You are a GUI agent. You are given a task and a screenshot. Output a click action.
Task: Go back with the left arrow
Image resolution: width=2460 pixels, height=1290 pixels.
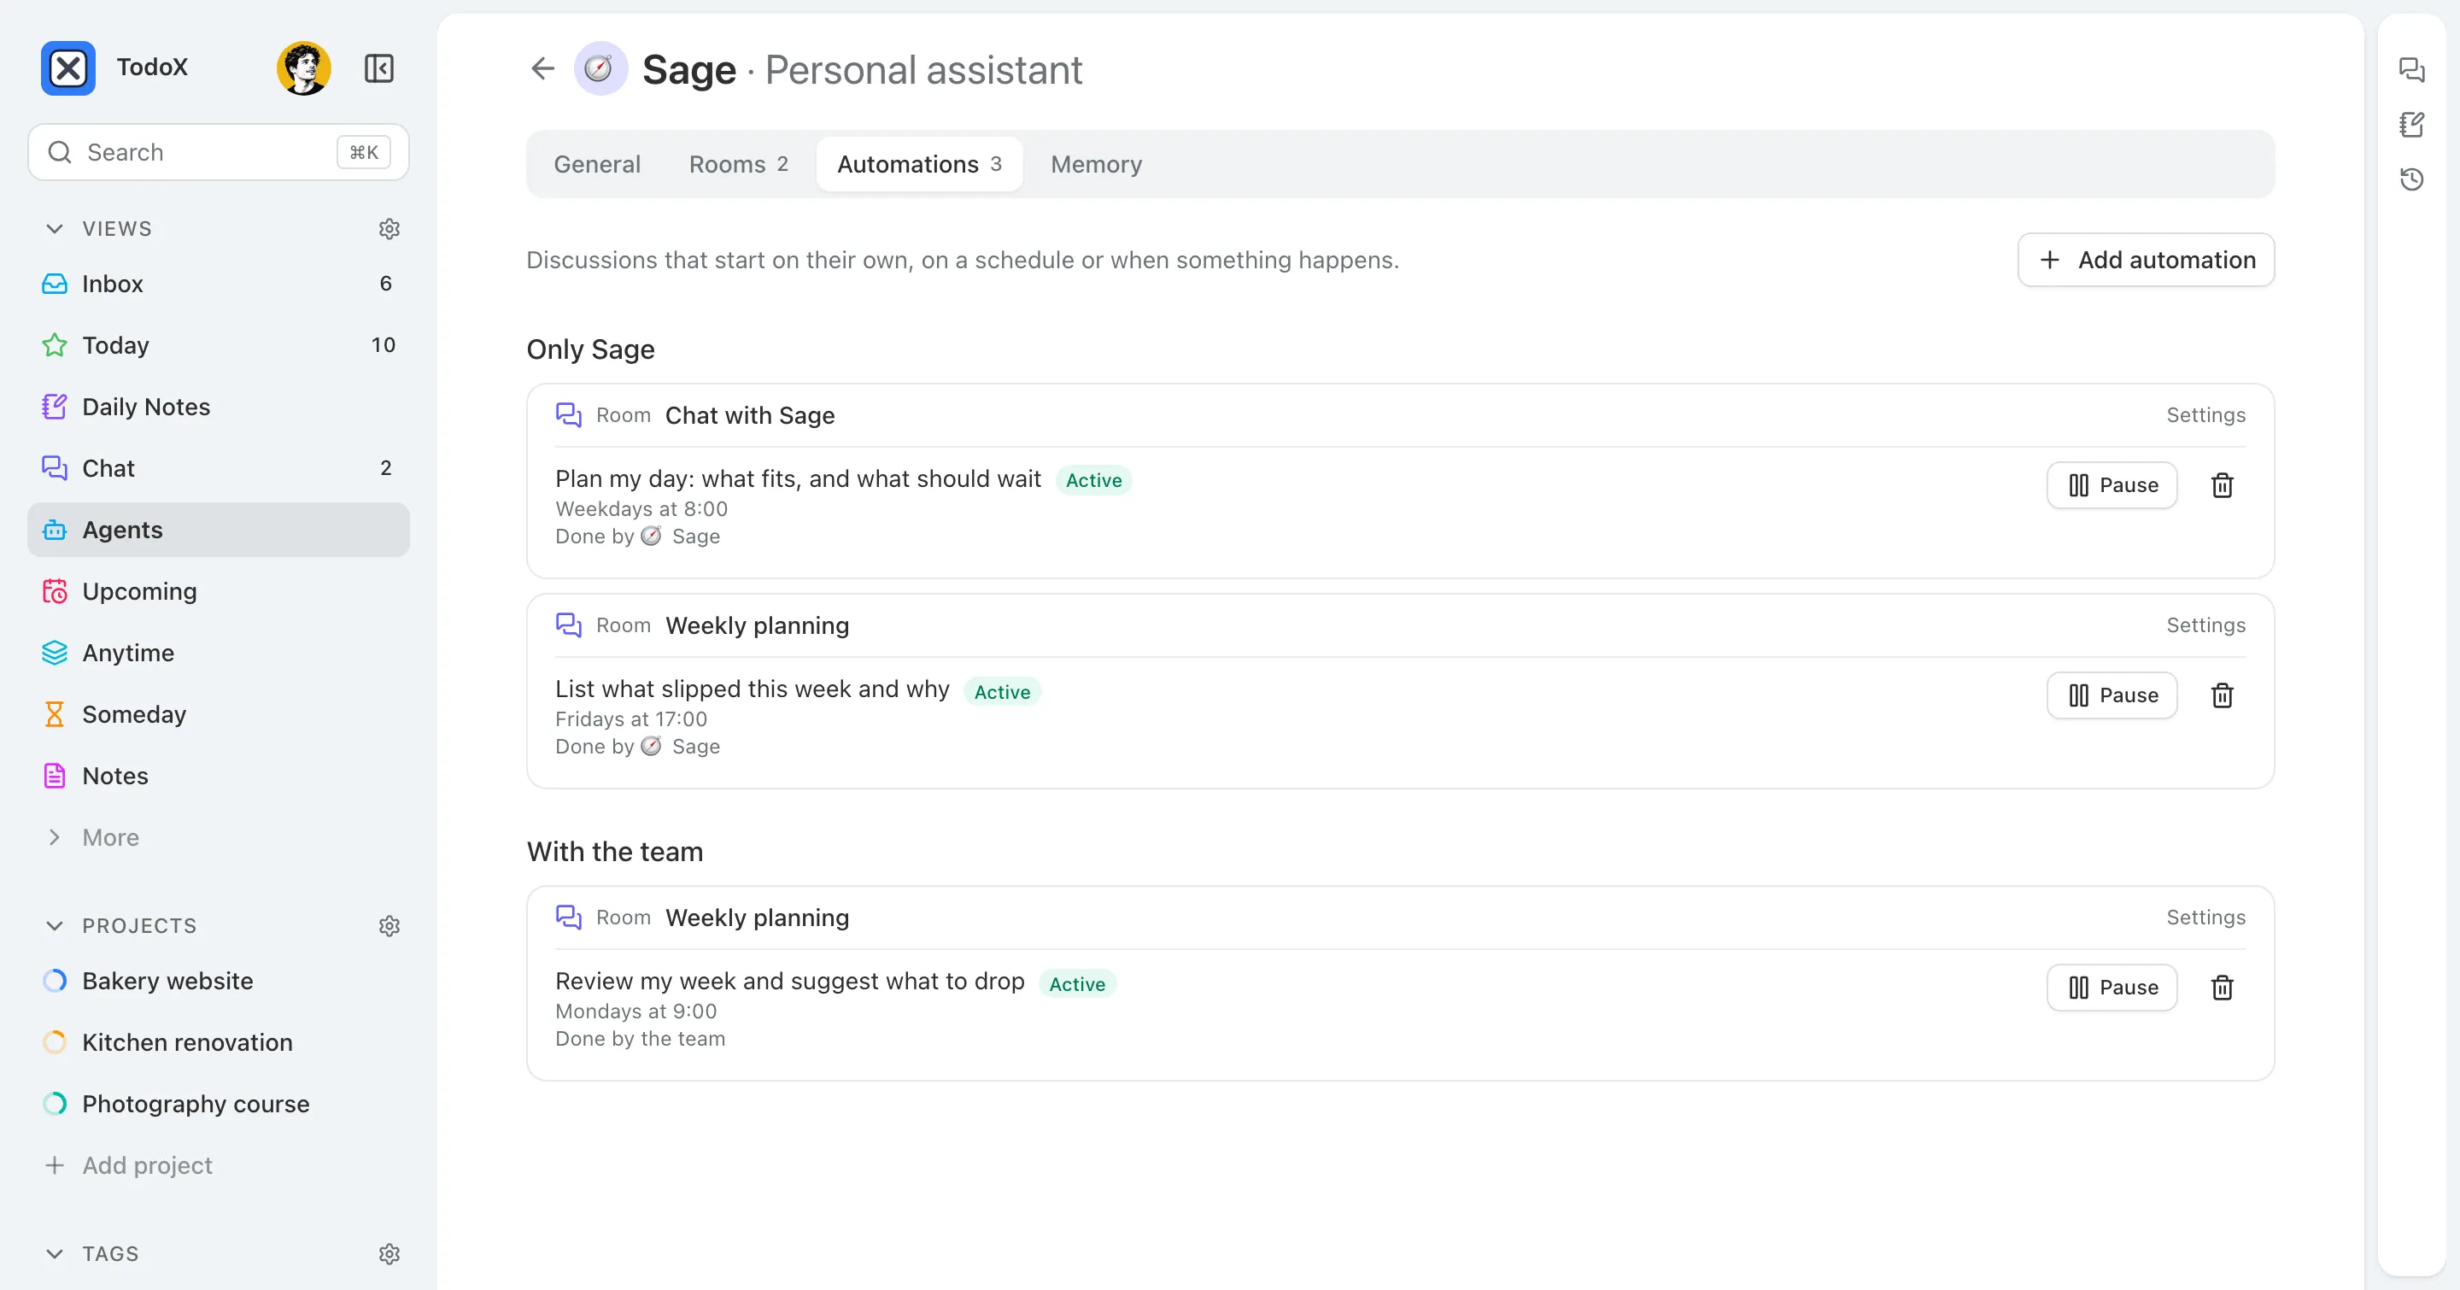point(542,68)
